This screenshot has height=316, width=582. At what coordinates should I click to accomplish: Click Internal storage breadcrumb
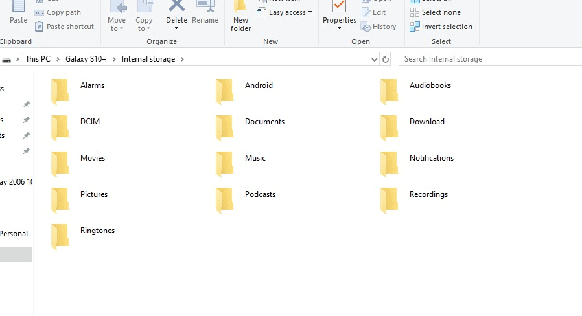click(x=148, y=59)
